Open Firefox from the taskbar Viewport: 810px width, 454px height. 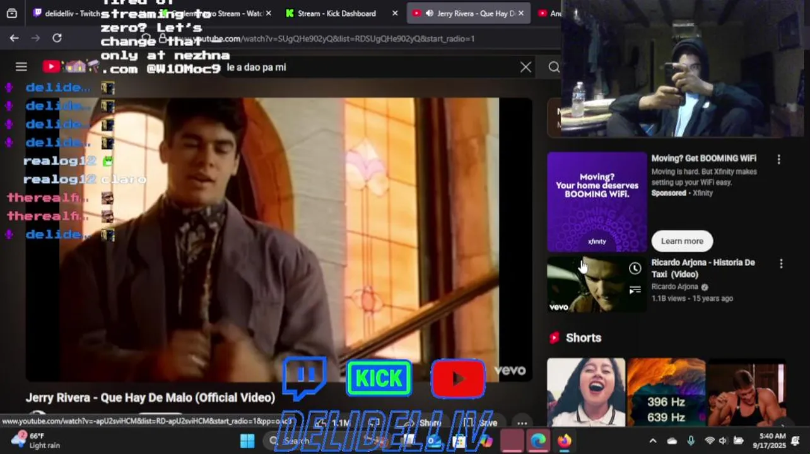[x=564, y=441]
